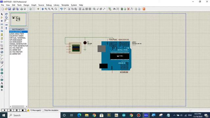This screenshot has height=118, width=210.
Task: Select the Junction dot mode tool
Action: 2,21
